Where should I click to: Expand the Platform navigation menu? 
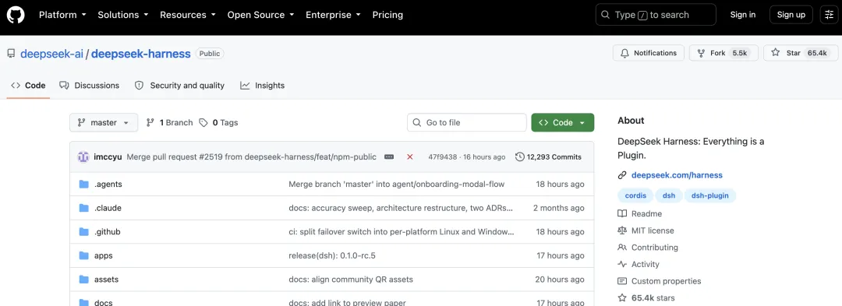coord(62,15)
